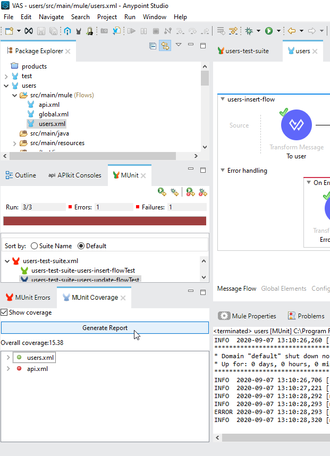
Task: Expand api.xml coverage entry
Action: click(8, 369)
